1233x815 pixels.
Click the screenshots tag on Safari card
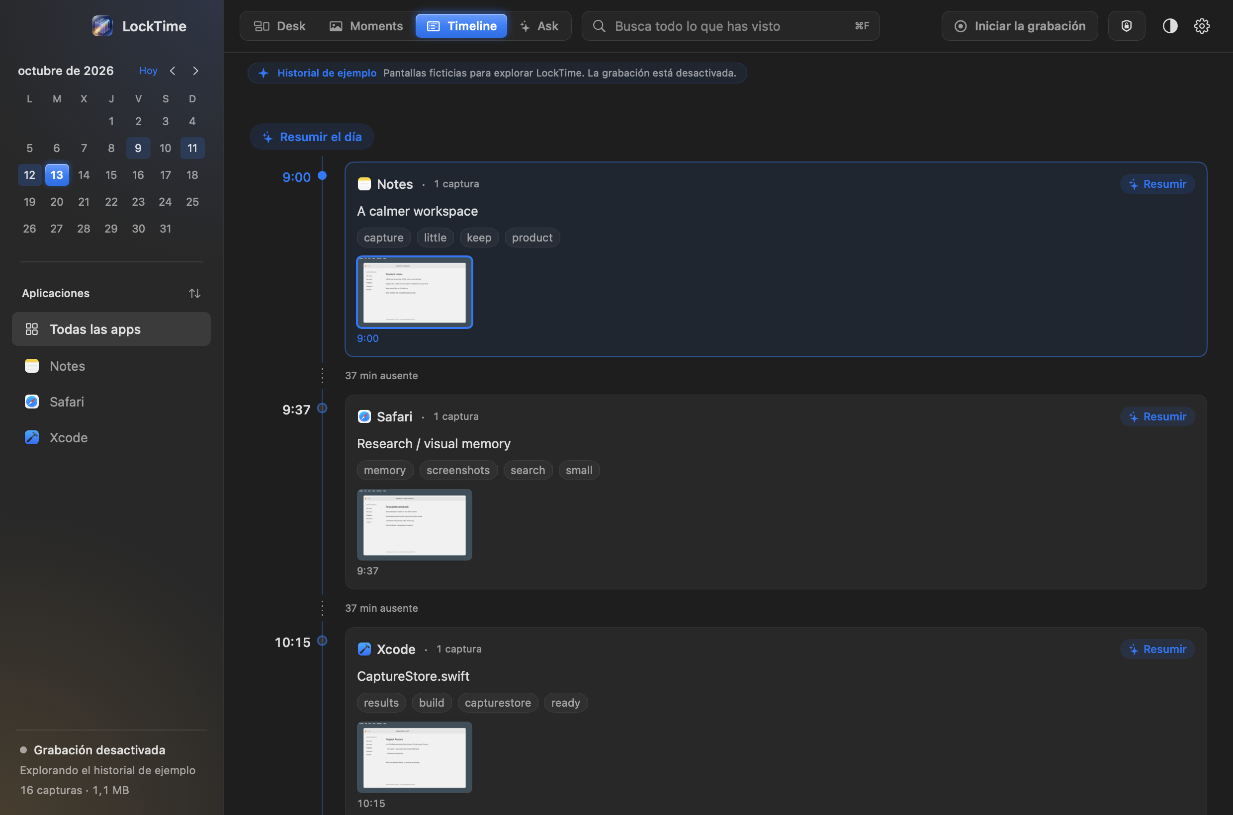pyautogui.click(x=458, y=470)
